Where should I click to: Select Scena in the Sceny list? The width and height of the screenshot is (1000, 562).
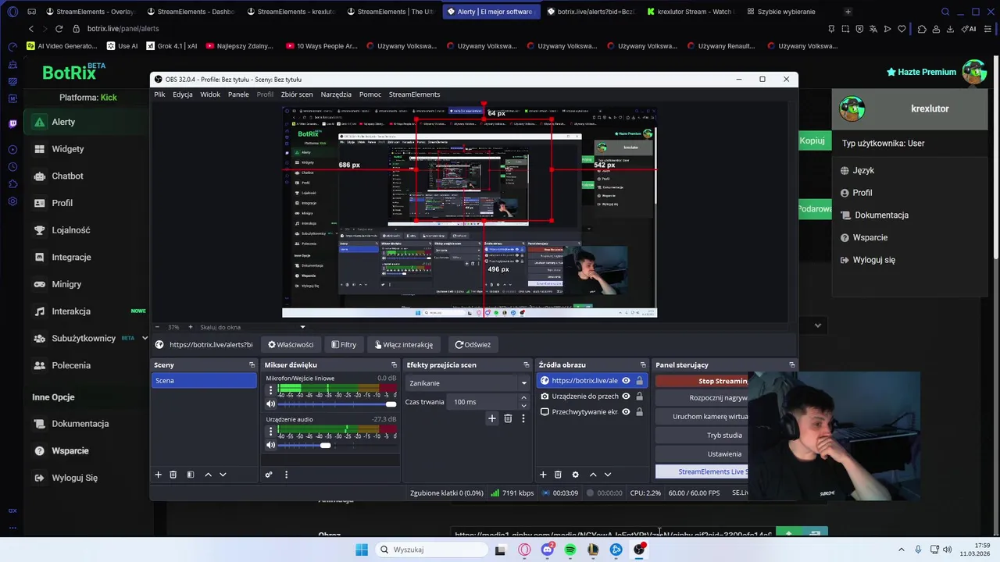(204, 380)
